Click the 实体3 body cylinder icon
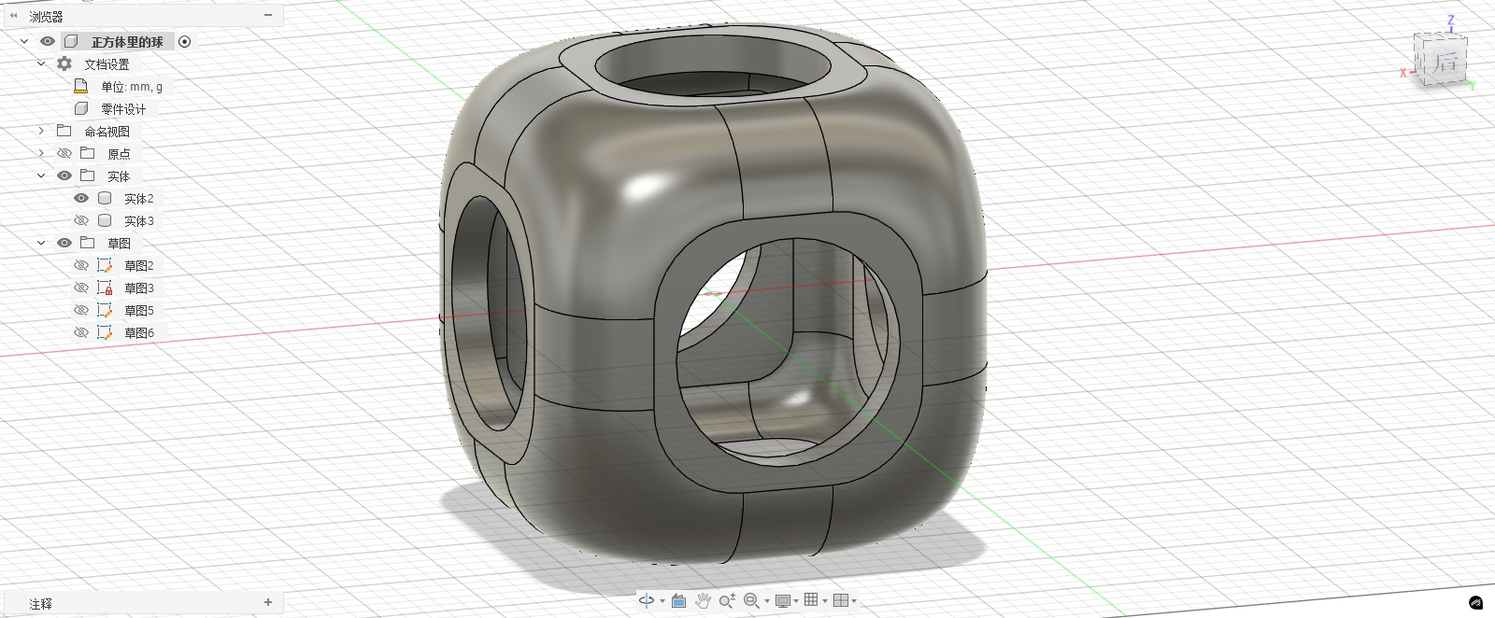This screenshot has height=618, width=1495. tap(105, 220)
